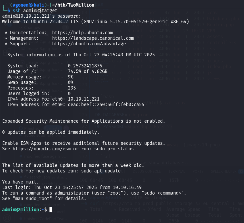Open the Accounts icon in activity bar
244x223 pixels.
(x=7, y=218)
